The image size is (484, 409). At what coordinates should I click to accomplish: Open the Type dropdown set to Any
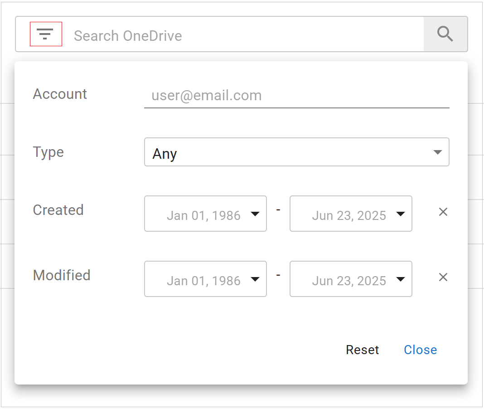tap(297, 152)
